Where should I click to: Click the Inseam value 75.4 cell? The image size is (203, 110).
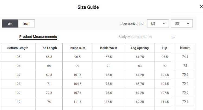(x=185, y=84)
